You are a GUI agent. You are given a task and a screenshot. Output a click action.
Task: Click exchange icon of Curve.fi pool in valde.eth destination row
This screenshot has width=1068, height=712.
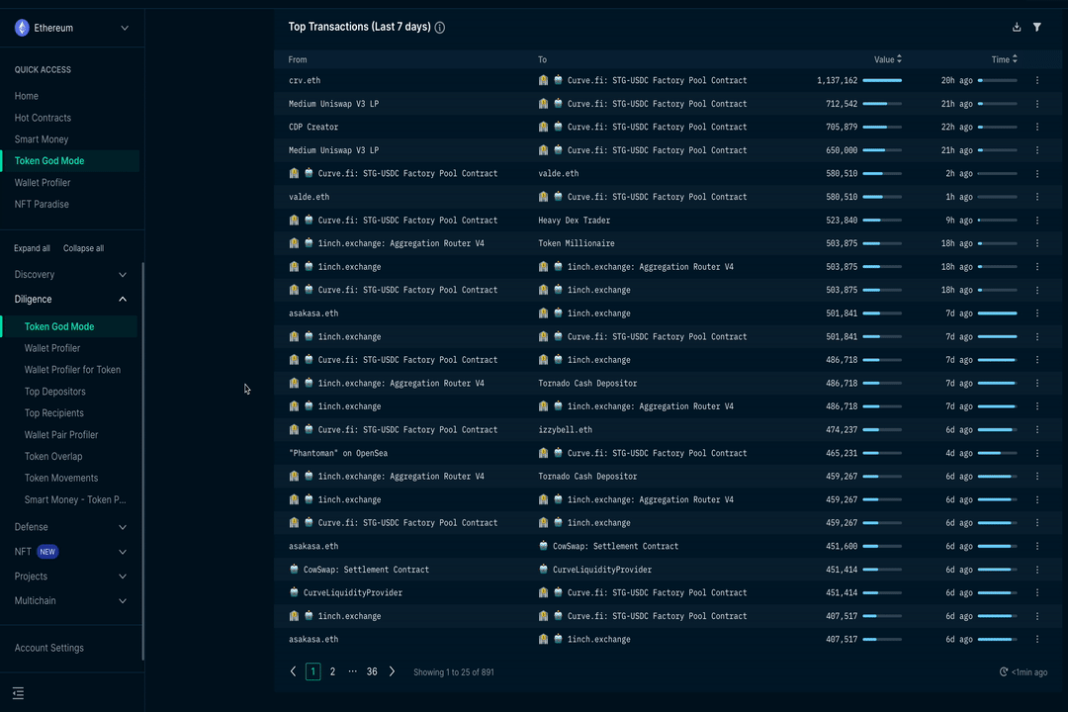coord(294,174)
